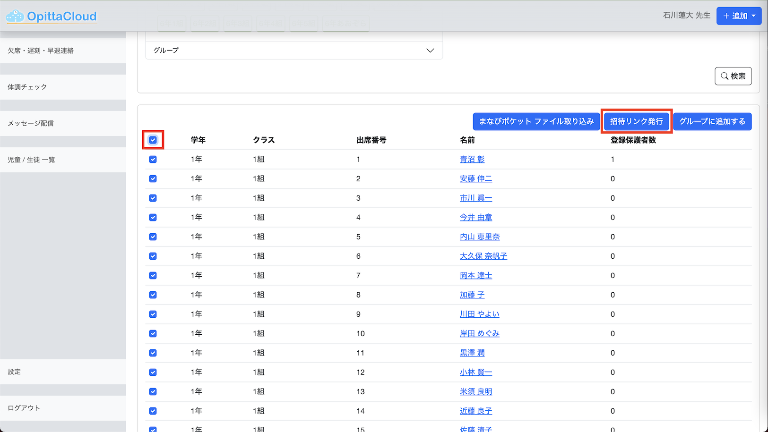Viewport: 768px width, 432px height.
Task: Click the OpittaCloud cloud logo icon
Action: (x=15, y=16)
